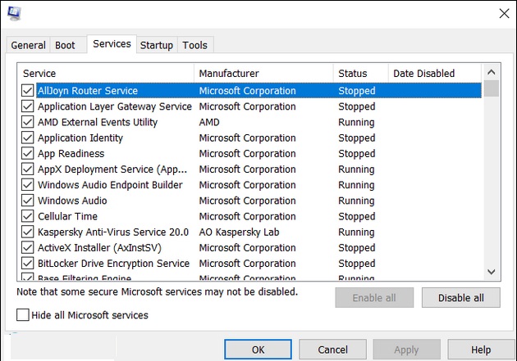
Task: Click the AO Kaspersky Lab manufacturer cell
Action: point(239,232)
